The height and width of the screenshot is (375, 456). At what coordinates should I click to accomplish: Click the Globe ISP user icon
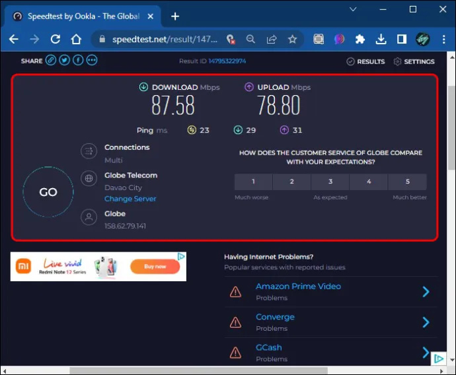89,217
